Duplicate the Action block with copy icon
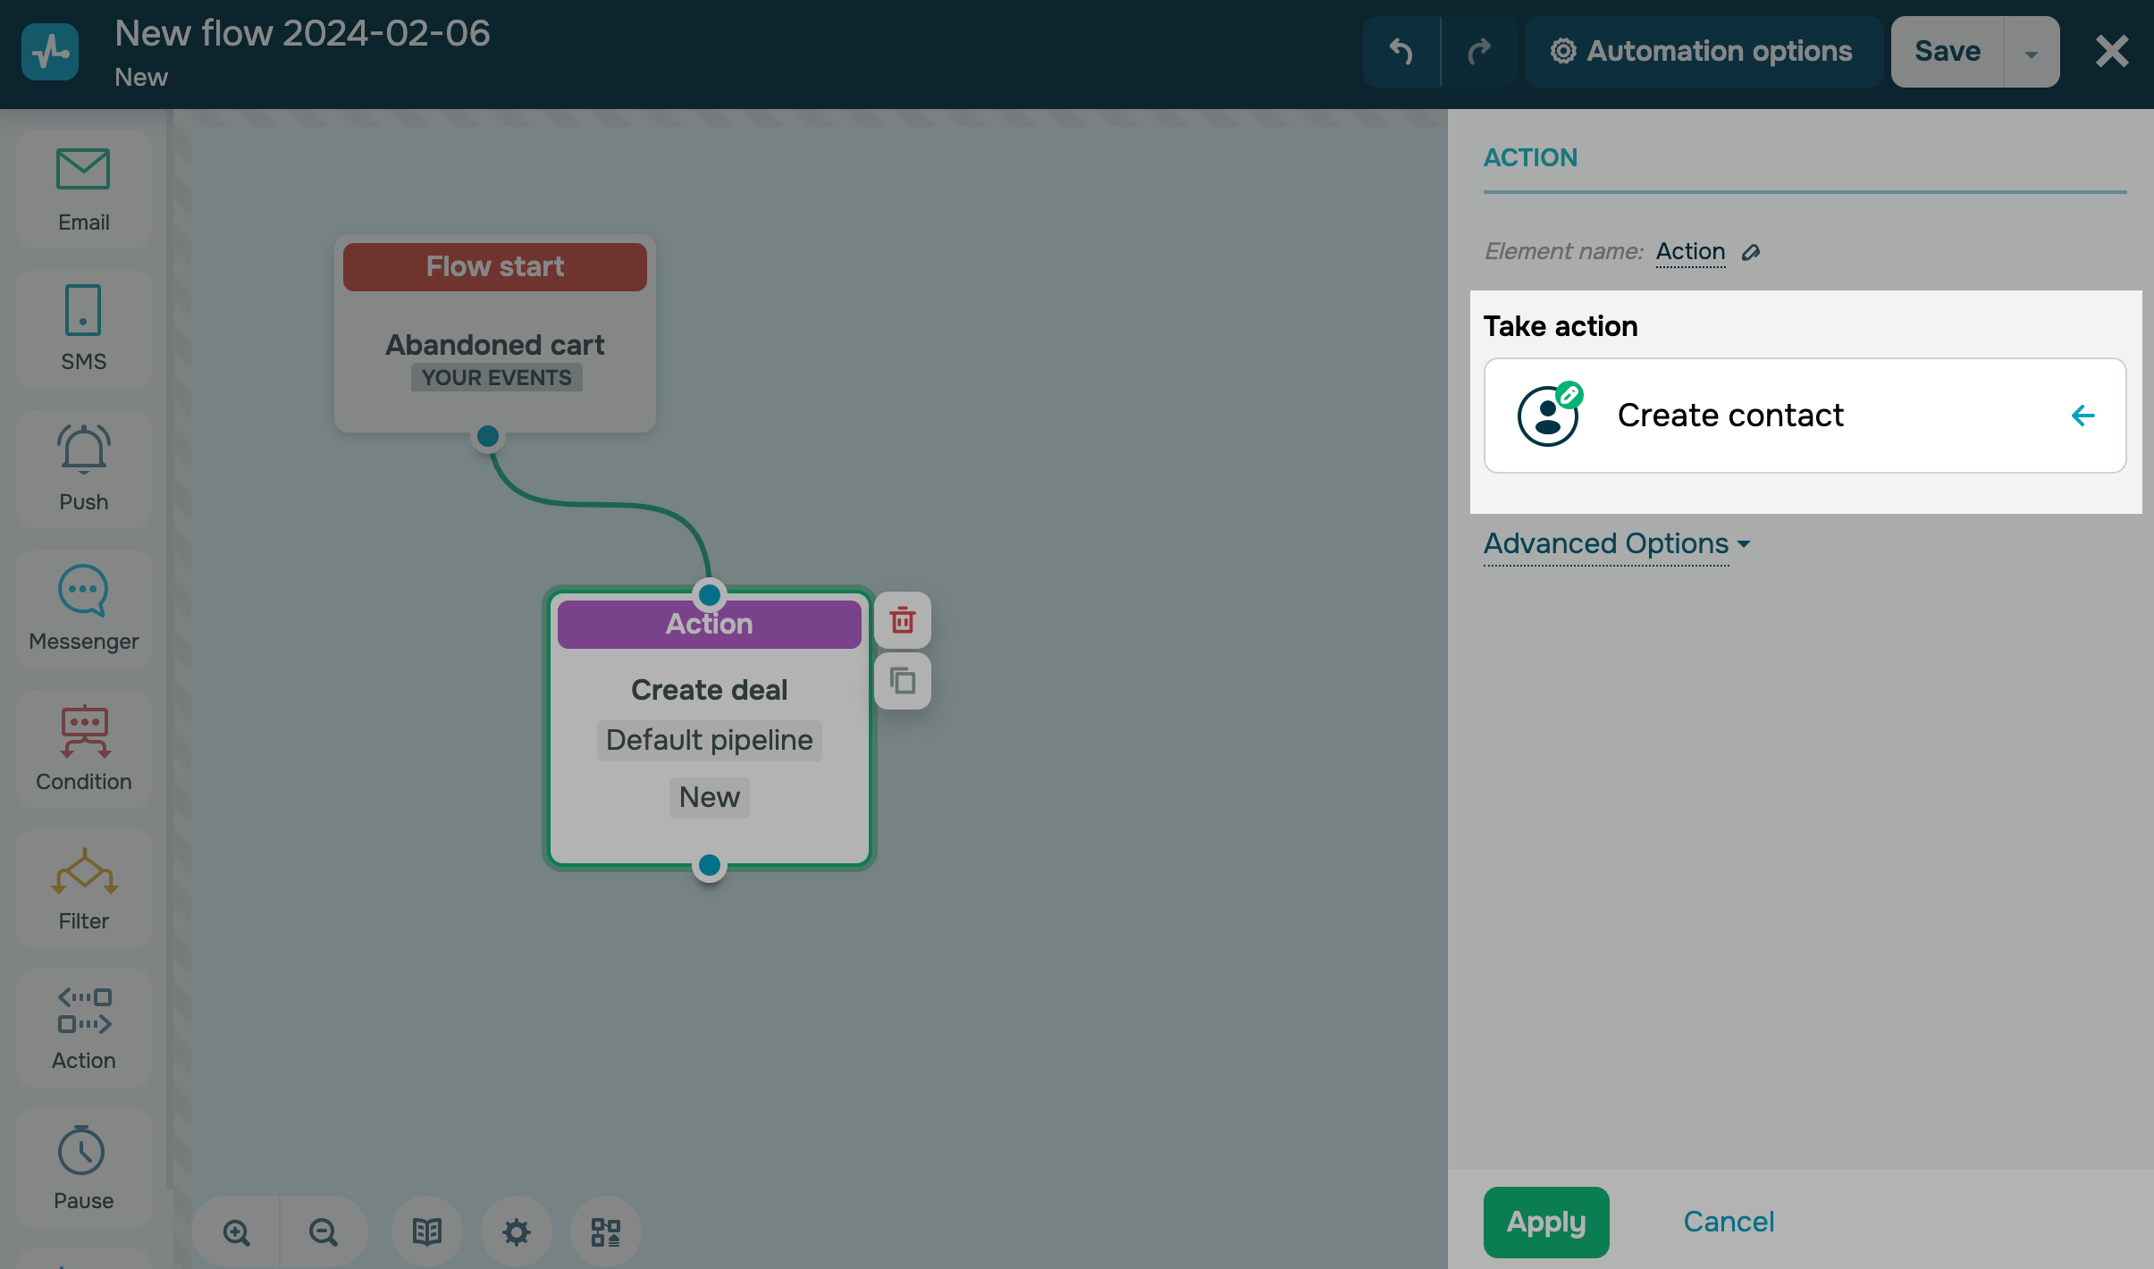2154x1269 pixels. click(902, 681)
